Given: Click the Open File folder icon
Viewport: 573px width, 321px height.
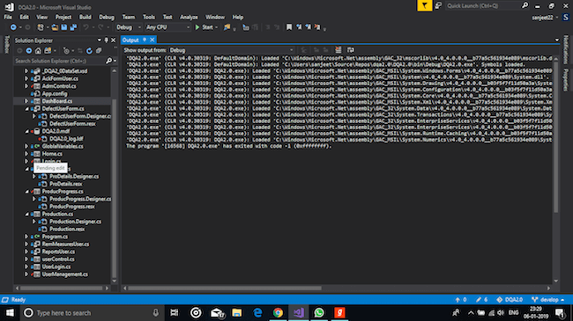Looking at the screenshot, I should tap(55, 27).
